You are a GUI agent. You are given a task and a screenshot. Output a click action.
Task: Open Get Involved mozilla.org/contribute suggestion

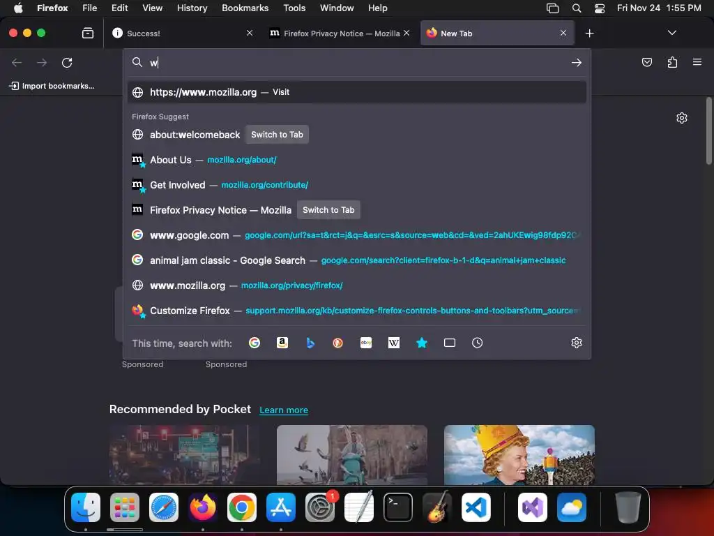[x=357, y=185]
